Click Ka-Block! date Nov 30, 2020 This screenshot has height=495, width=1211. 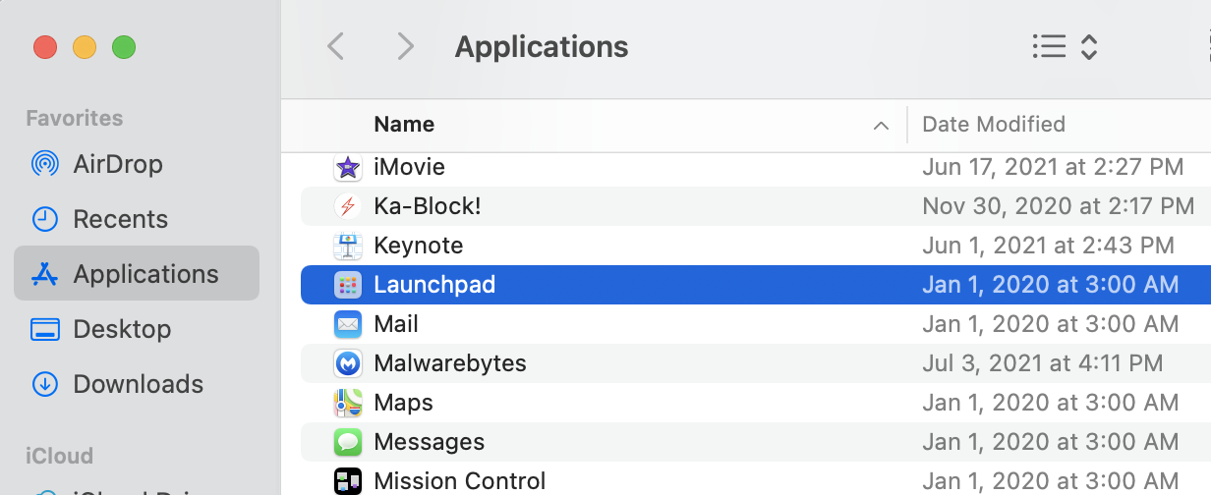[x=1059, y=206]
